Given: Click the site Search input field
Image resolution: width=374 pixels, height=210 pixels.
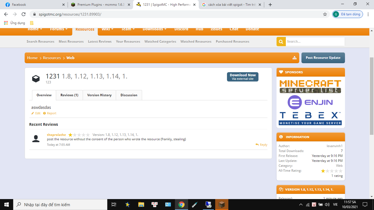Looking at the screenshot, I should [315, 42].
